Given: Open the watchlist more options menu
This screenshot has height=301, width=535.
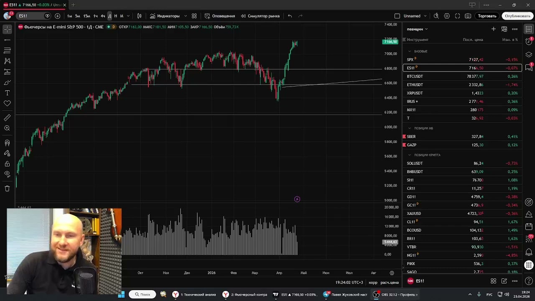Looking at the screenshot, I should [x=515, y=29].
